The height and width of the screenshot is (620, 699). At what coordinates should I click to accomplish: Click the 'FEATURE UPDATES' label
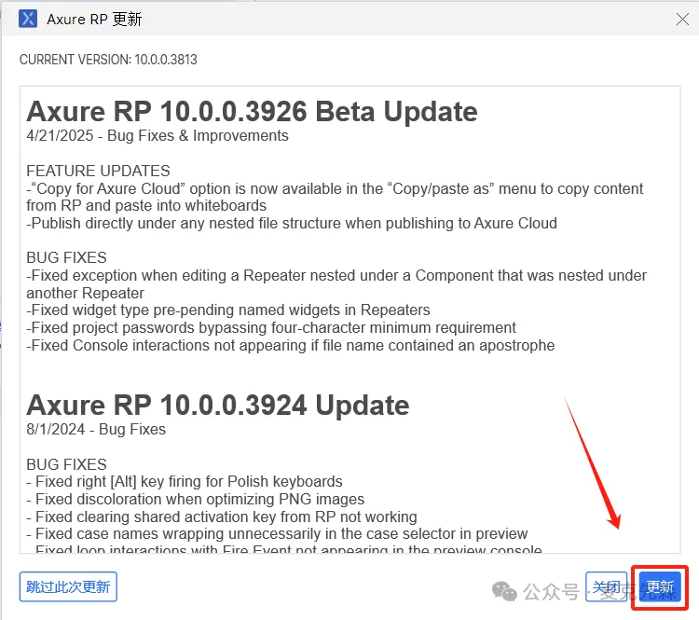[x=98, y=171]
